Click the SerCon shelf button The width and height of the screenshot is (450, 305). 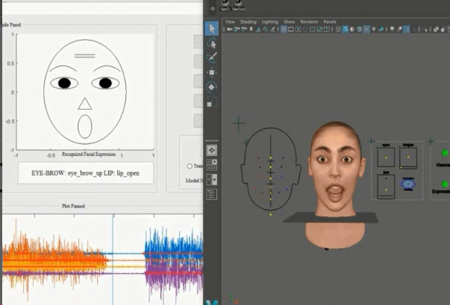point(239,5)
